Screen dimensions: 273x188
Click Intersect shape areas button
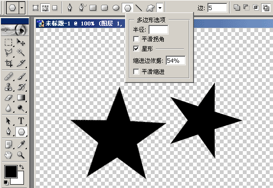click(256, 8)
